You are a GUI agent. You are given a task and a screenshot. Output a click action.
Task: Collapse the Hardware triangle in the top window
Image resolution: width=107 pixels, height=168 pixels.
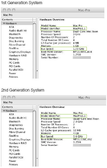4,23
